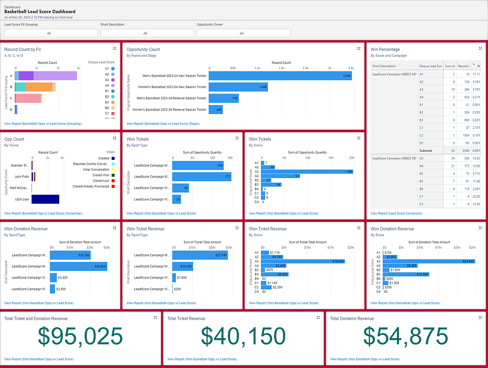Expand the Opp Count By Owner widget
Screen dimensions: 488x368
(115, 138)
